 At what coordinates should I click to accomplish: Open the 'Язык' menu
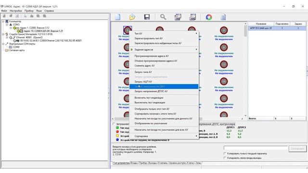[x=39, y=11]
